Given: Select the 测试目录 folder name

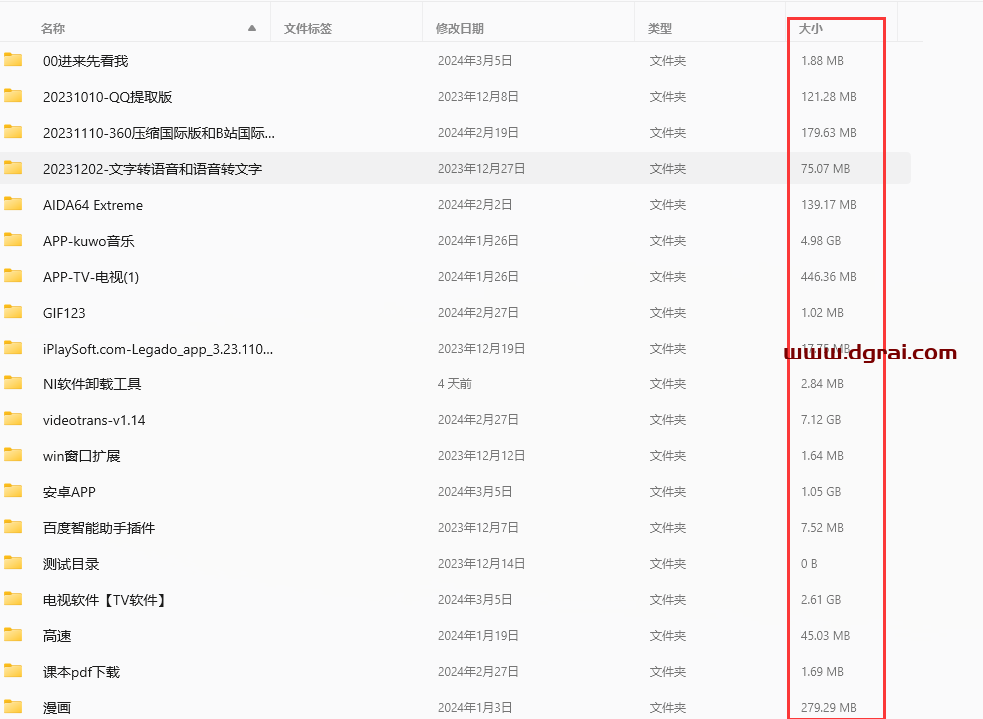Looking at the screenshot, I should point(71,564).
